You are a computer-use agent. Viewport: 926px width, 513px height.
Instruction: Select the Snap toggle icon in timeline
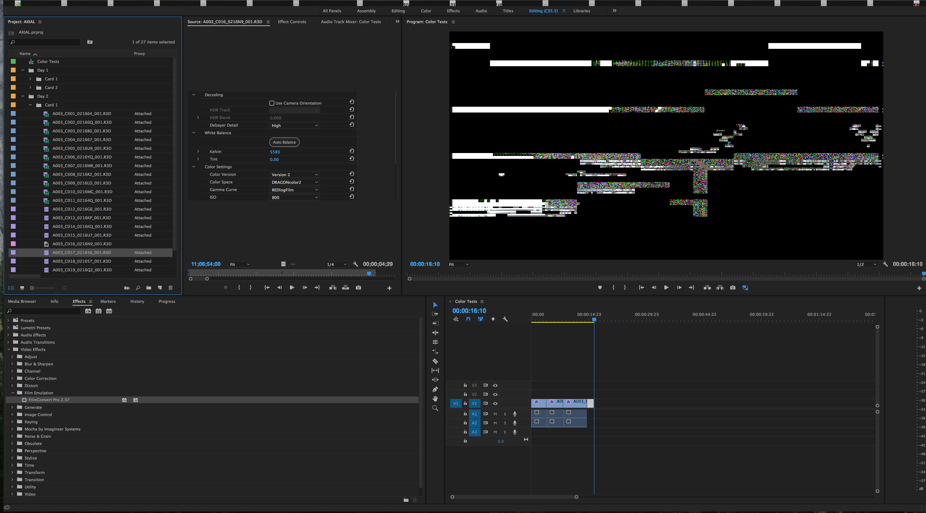(x=468, y=320)
